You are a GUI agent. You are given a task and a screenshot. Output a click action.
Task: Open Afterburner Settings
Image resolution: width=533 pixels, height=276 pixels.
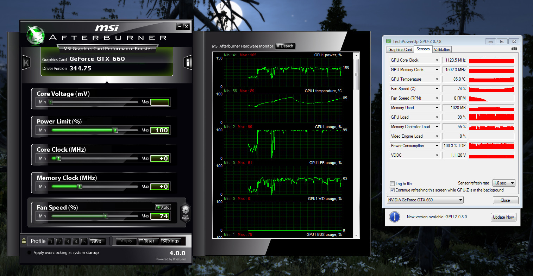(x=171, y=241)
